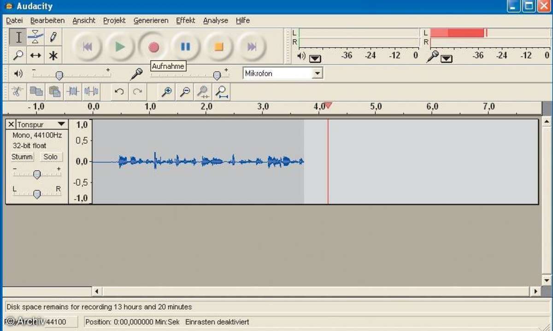This screenshot has height=331, width=553.
Task: Click the horizontal scrollbar left arrow
Action: (x=97, y=291)
